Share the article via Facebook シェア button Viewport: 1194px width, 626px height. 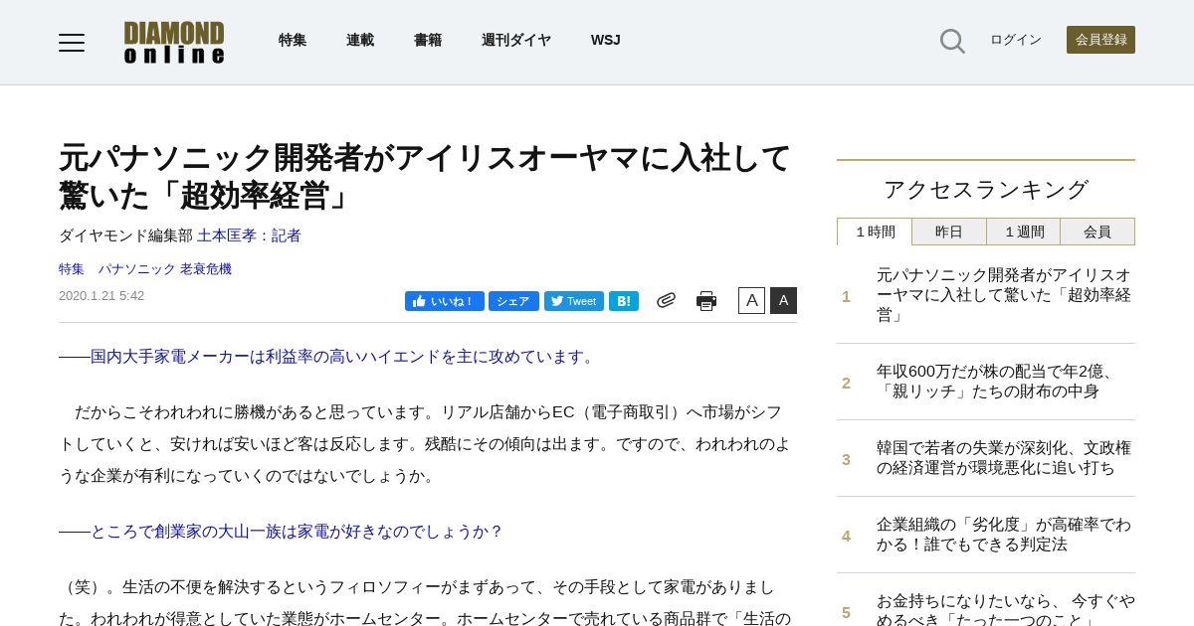pos(513,301)
